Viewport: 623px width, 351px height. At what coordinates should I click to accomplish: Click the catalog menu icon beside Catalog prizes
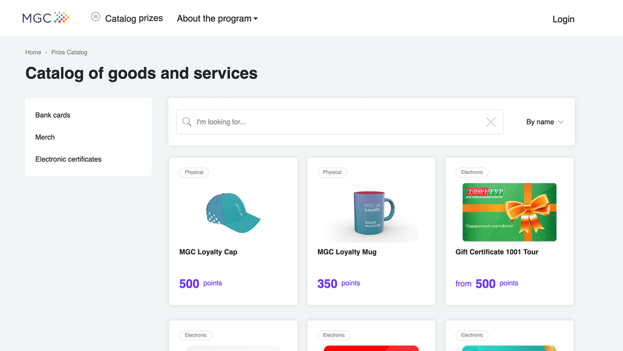click(96, 17)
